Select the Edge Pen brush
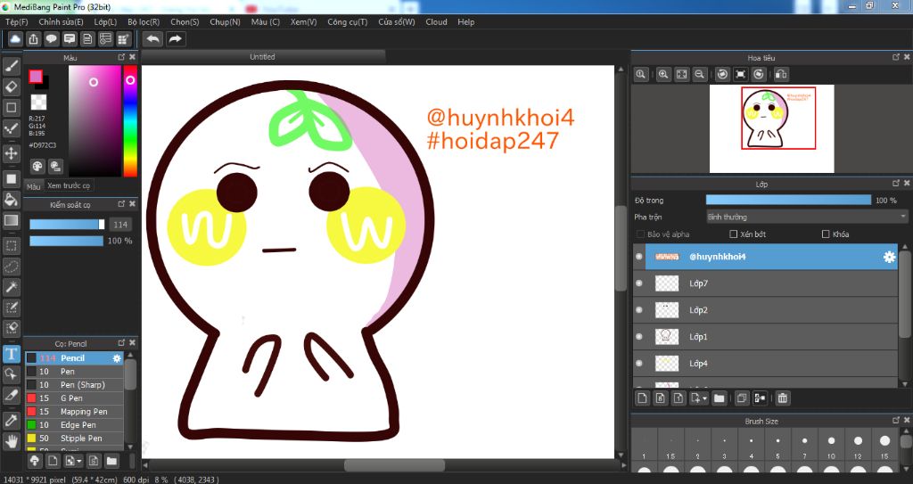This screenshot has width=913, height=484. click(74, 425)
